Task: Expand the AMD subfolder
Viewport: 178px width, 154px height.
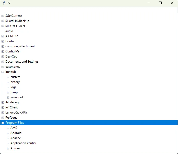Action: (8, 128)
